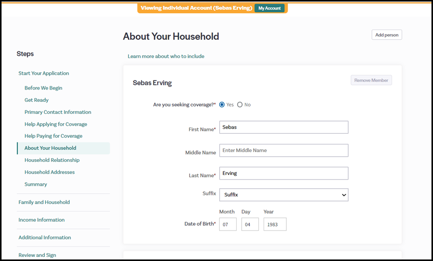Viewport: 433px width, 261px height.
Task: Click the birth Month field
Action: [x=227, y=224]
